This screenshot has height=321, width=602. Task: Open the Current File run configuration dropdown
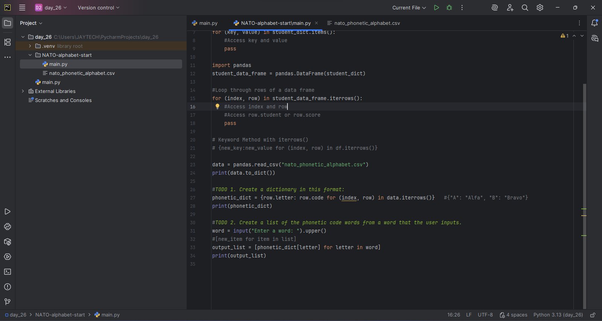pos(409,8)
